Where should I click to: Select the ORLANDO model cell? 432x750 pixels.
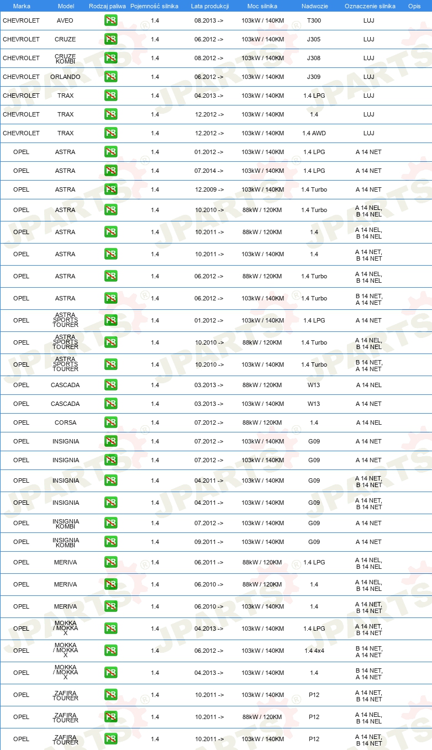[65, 77]
